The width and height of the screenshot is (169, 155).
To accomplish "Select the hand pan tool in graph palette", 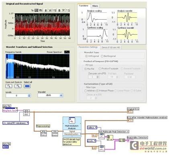I will 41,10.
